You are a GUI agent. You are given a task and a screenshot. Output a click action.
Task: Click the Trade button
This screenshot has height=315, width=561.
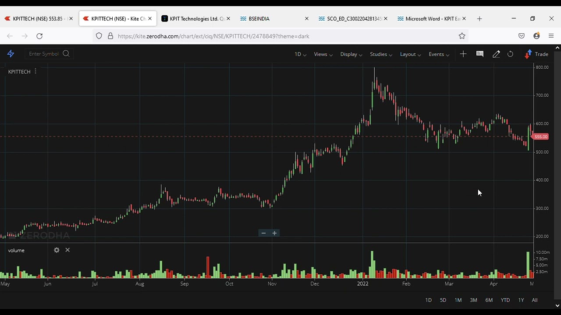tap(537, 54)
